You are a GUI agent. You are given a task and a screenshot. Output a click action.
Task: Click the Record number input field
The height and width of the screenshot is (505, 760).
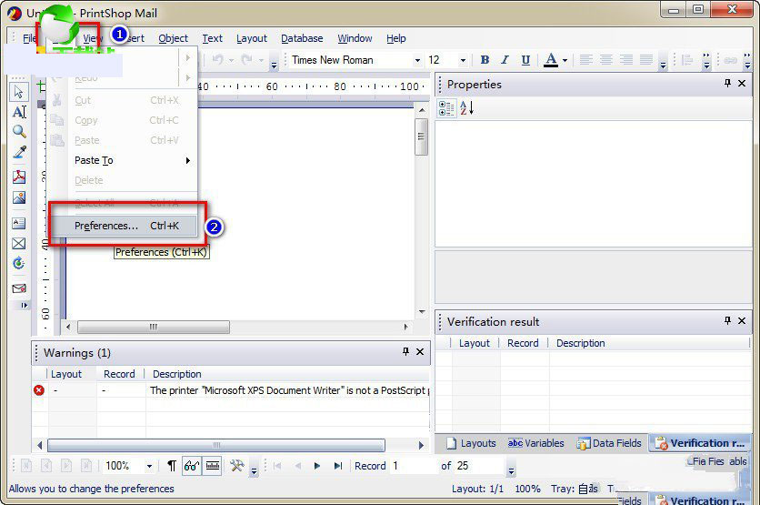pyautogui.click(x=414, y=466)
